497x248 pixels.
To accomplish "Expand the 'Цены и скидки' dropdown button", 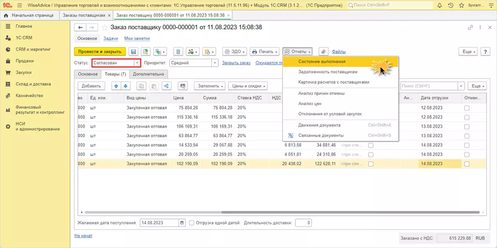I will coord(248,86).
